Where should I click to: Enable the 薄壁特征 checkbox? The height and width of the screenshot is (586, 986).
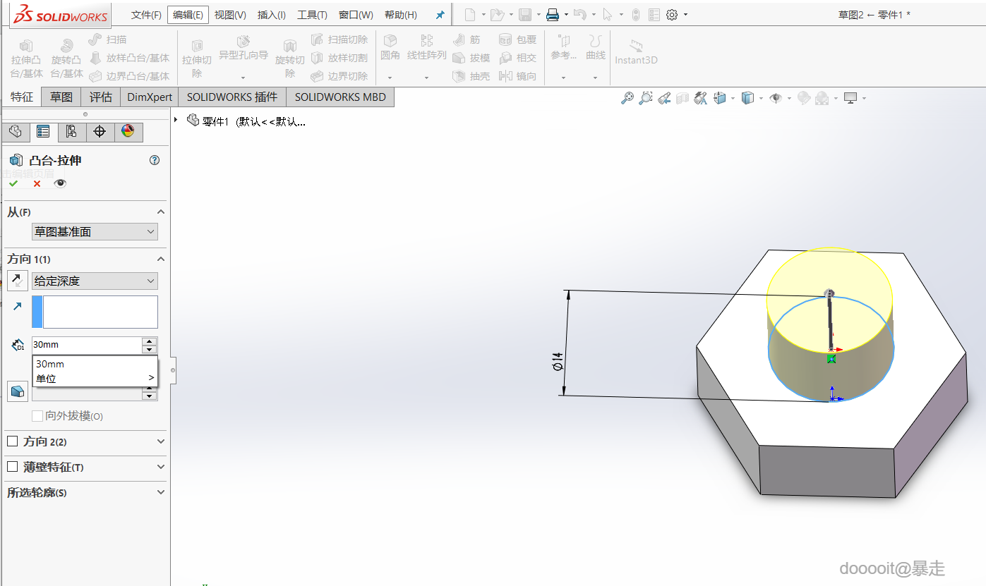click(x=12, y=467)
